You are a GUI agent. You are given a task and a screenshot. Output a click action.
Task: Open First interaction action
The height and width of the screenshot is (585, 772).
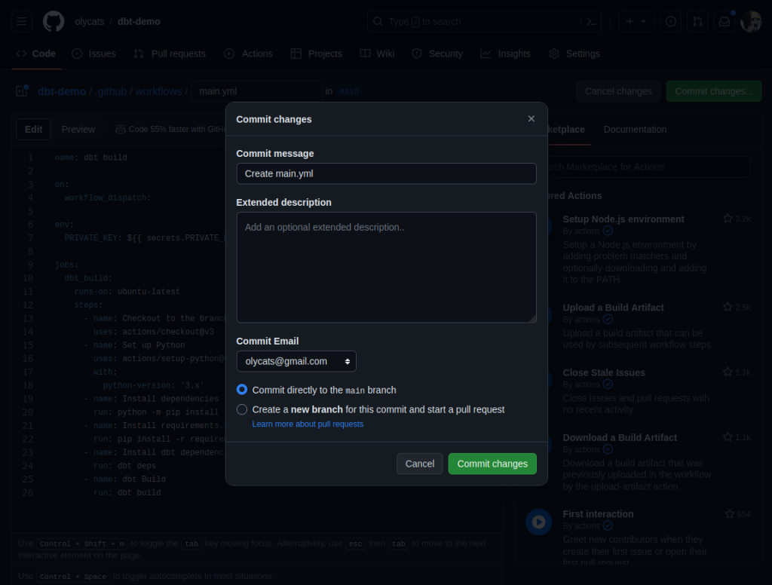point(598,514)
